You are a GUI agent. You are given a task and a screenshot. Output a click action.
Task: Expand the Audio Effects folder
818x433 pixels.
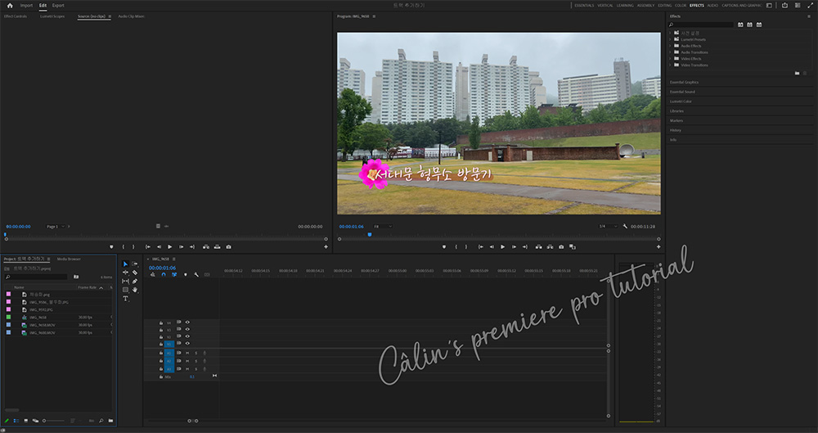670,46
